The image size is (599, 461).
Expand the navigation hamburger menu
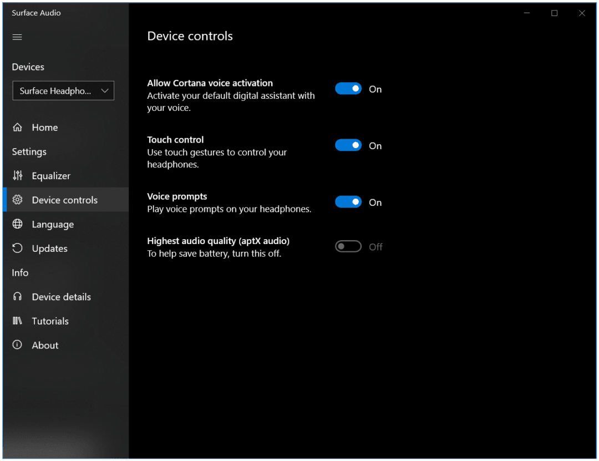point(17,37)
